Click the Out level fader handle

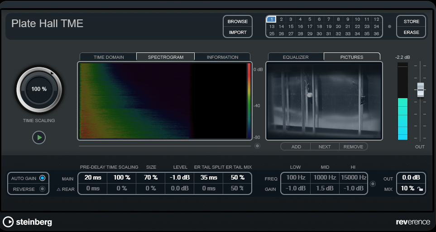point(421,90)
